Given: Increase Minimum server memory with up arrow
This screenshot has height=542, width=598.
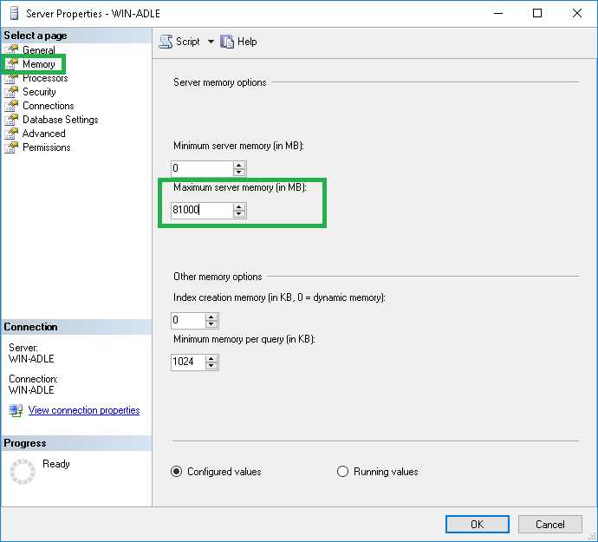Looking at the screenshot, I should coord(239,165).
